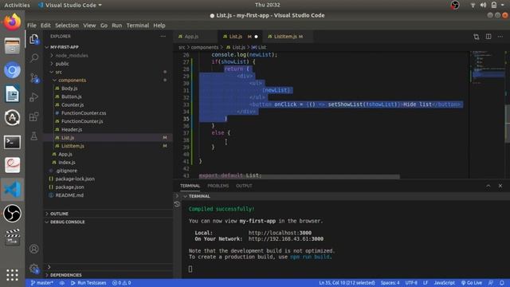Click the terminal history icon
510x287 pixels.
pyautogui.click(x=177, y=204)
